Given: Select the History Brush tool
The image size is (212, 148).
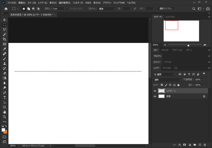Looking at the screenshot, I should point(5,68).
